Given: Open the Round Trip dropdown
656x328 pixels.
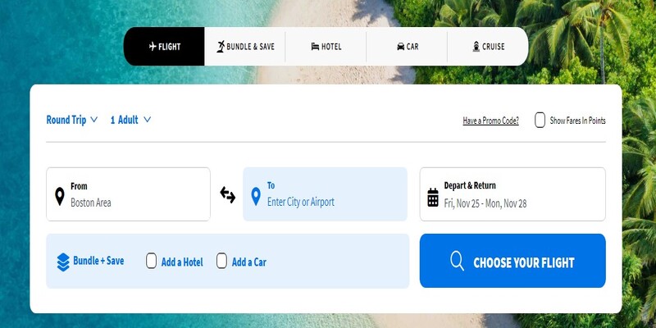Looking at the screenshot, I should [72, 120].
